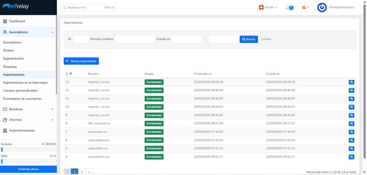Open details of import ID 10
This screenshot has height=175, width=367.
point(351,107)
